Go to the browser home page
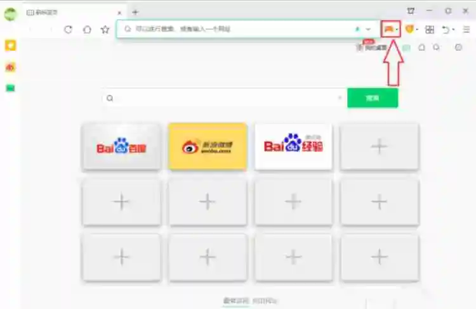The width and height of the screenshot is (476, 309). click(87, 29)
